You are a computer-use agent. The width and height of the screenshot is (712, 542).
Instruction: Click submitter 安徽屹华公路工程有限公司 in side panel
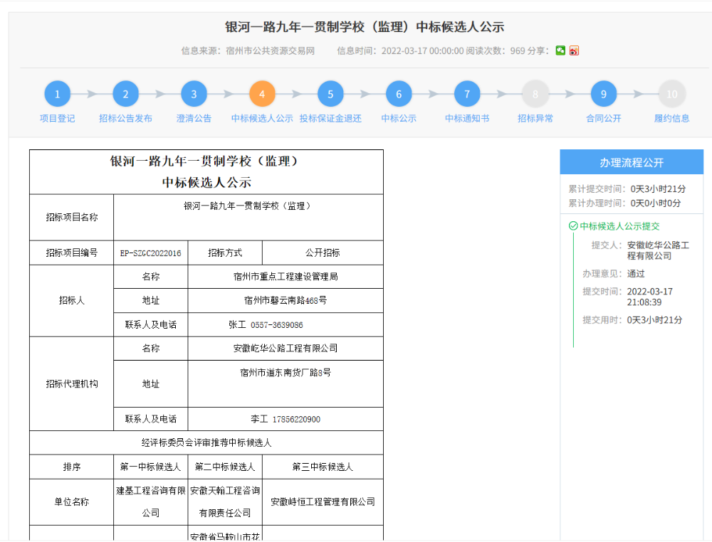tap(658, 250)
